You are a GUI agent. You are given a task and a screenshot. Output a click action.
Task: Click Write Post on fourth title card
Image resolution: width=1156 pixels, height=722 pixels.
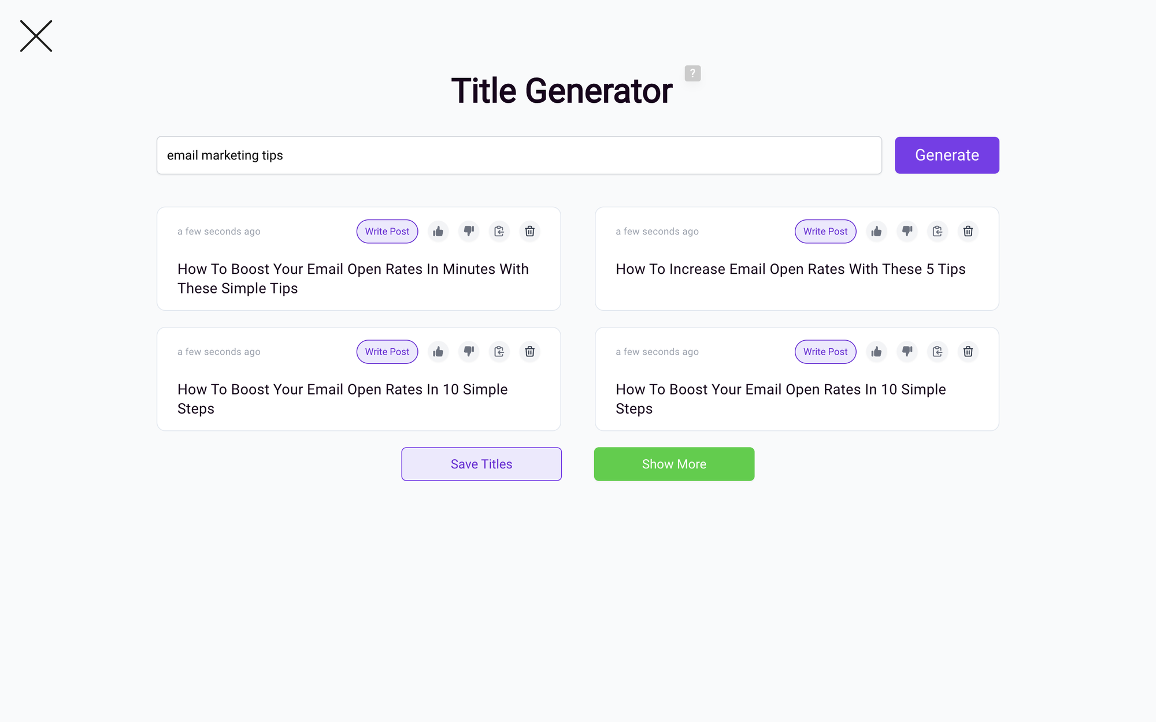[825, 352]
